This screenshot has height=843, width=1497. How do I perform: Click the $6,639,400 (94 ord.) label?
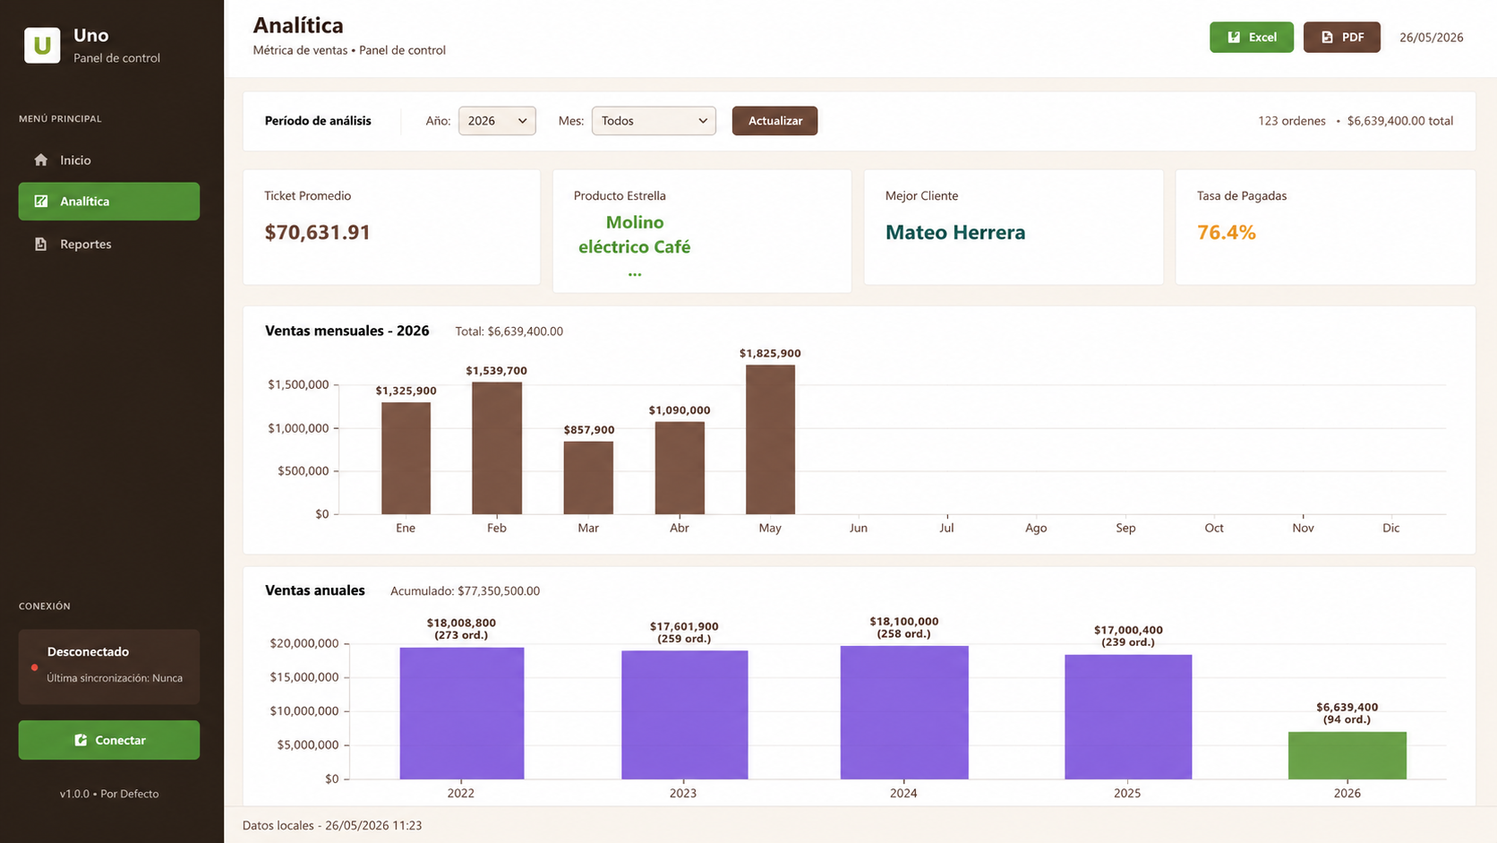coord(1347,713)
